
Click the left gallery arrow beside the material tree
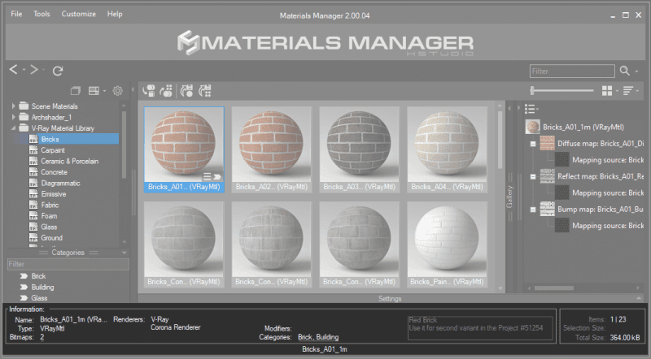(509, 108)
